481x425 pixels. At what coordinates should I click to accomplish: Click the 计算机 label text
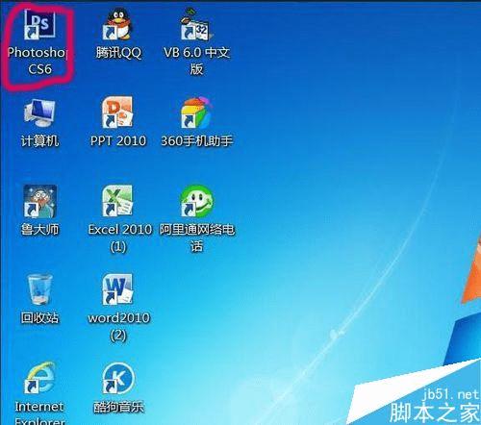[39, 141]
